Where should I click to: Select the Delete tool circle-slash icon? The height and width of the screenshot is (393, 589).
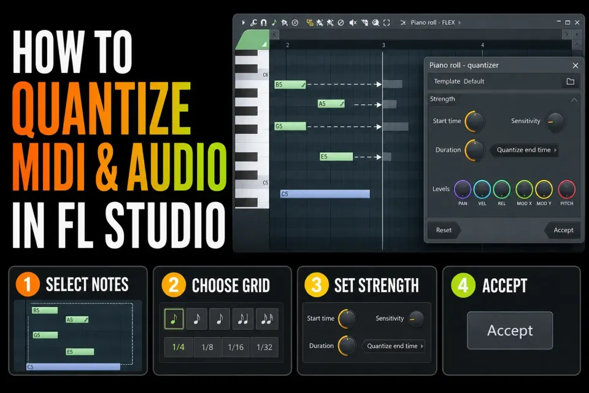click(x=341, y=23)
